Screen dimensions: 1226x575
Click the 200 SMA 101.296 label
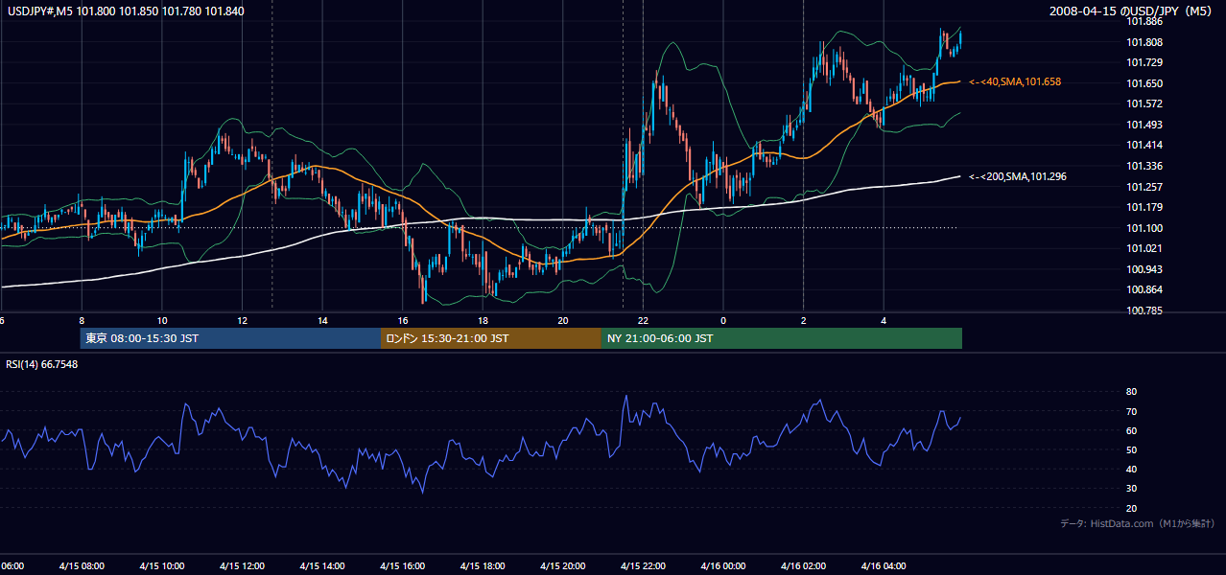click(x=1018, y=176)
